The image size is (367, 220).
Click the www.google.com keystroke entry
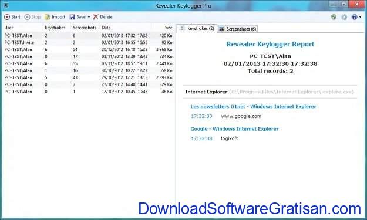[x=241, y=116]
